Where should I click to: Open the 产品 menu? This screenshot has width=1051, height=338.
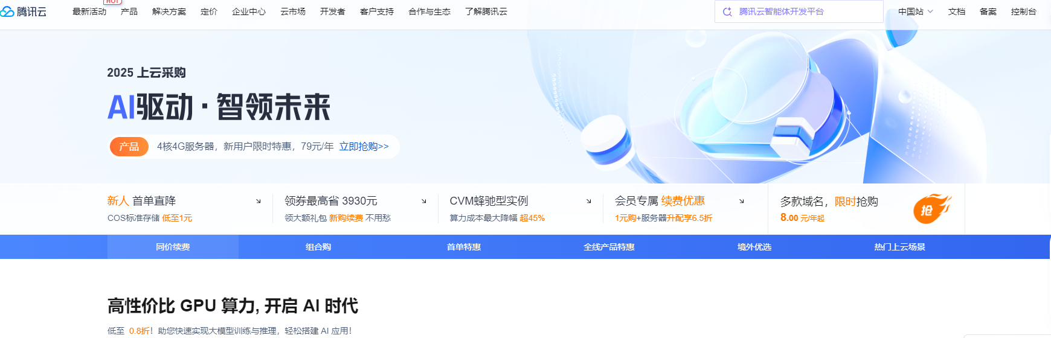point(129,11)
